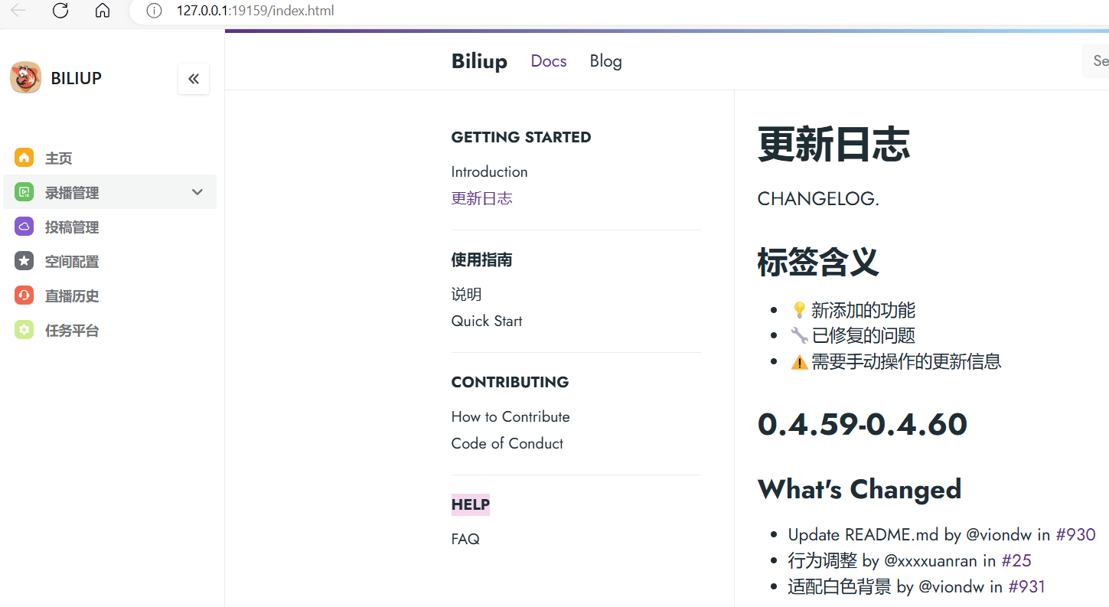This screenshot has width=1109, height=607.
Task: Open pull request link #930
Action: point(1075,534)
